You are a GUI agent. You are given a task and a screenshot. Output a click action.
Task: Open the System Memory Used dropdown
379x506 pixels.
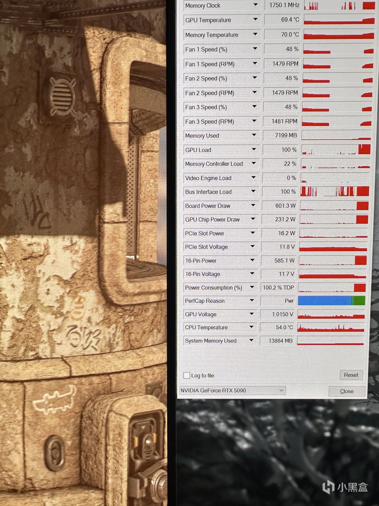click(251, 340)
